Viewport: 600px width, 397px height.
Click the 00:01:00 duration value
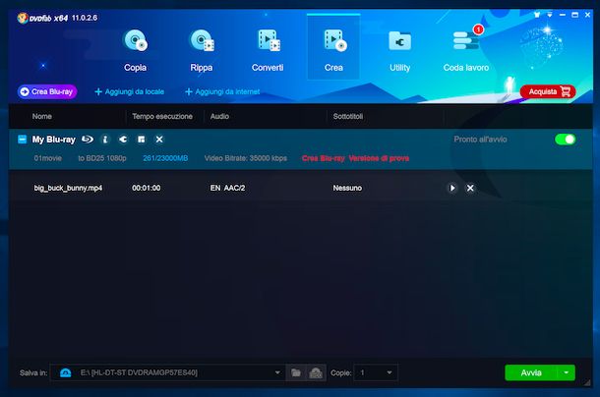coord(147,188)
